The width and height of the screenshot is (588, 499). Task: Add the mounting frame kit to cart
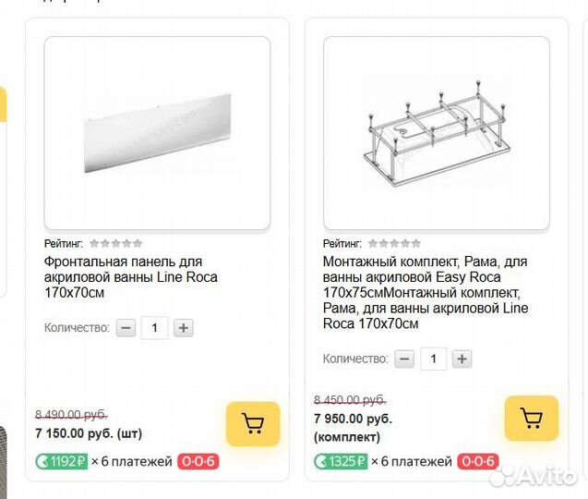pos(532,418)
